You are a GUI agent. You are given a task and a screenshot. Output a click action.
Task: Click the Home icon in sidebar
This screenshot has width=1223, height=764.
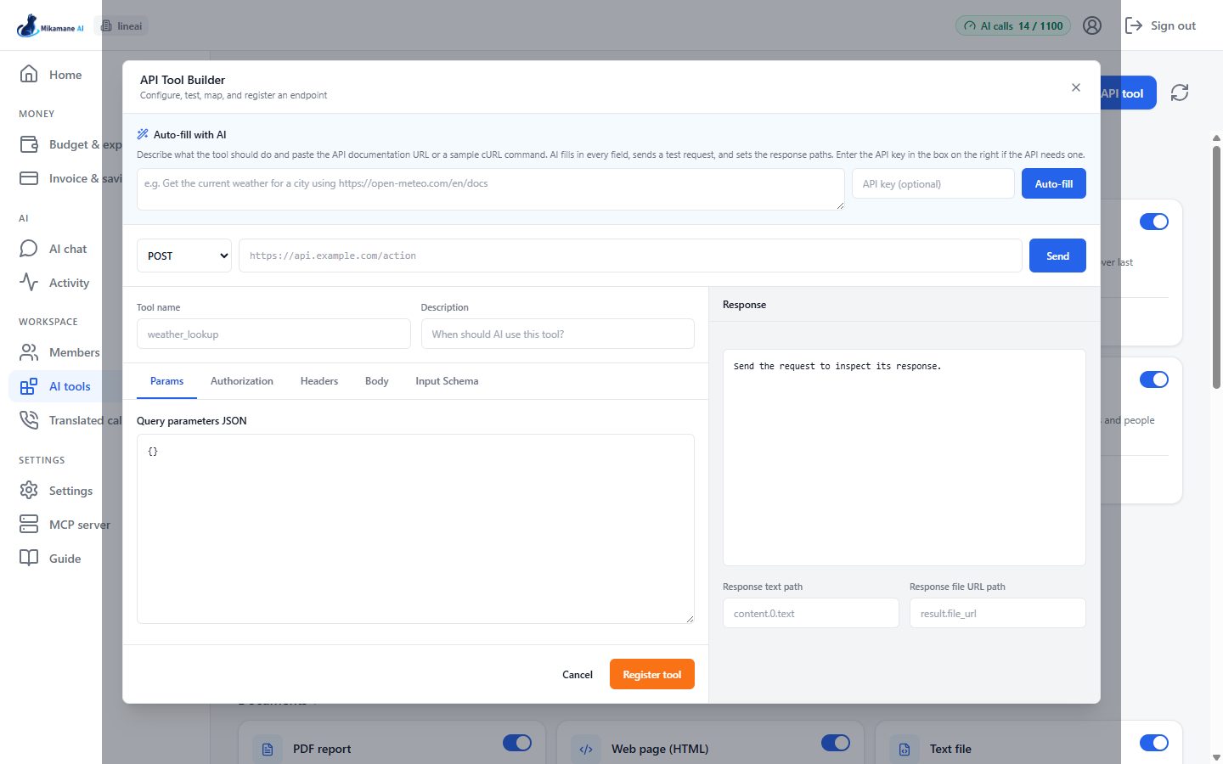29,74
